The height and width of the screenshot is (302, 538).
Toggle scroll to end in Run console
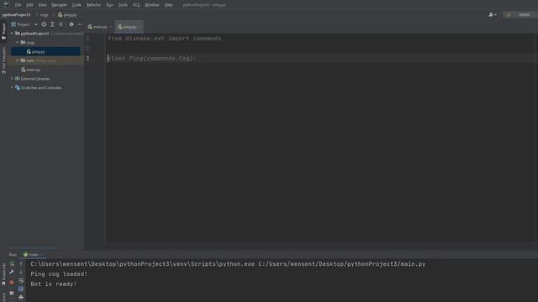21,289
